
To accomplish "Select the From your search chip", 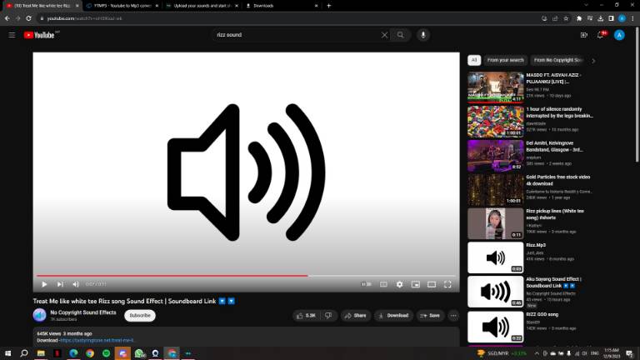I will 505,60.
